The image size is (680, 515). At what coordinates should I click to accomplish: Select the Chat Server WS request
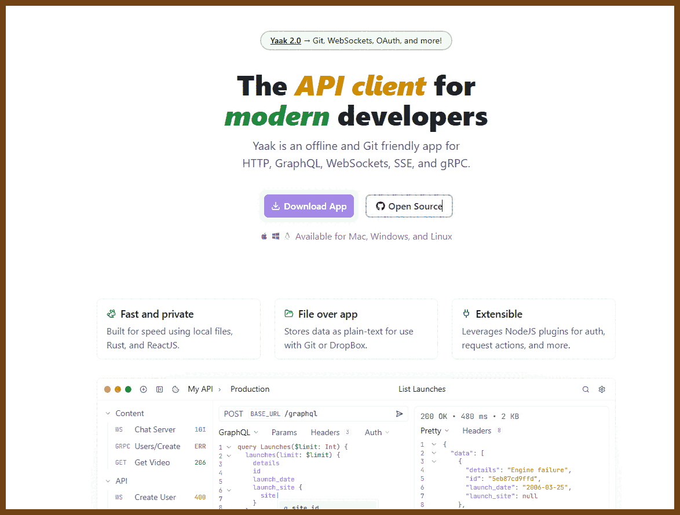pos(160,430)
